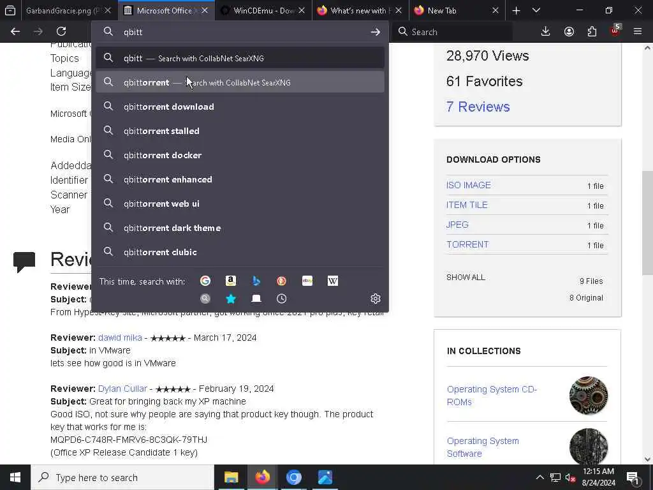Search in open tabs icon
Viewport: 653px width, 490px height.
(x=256, y=299)
